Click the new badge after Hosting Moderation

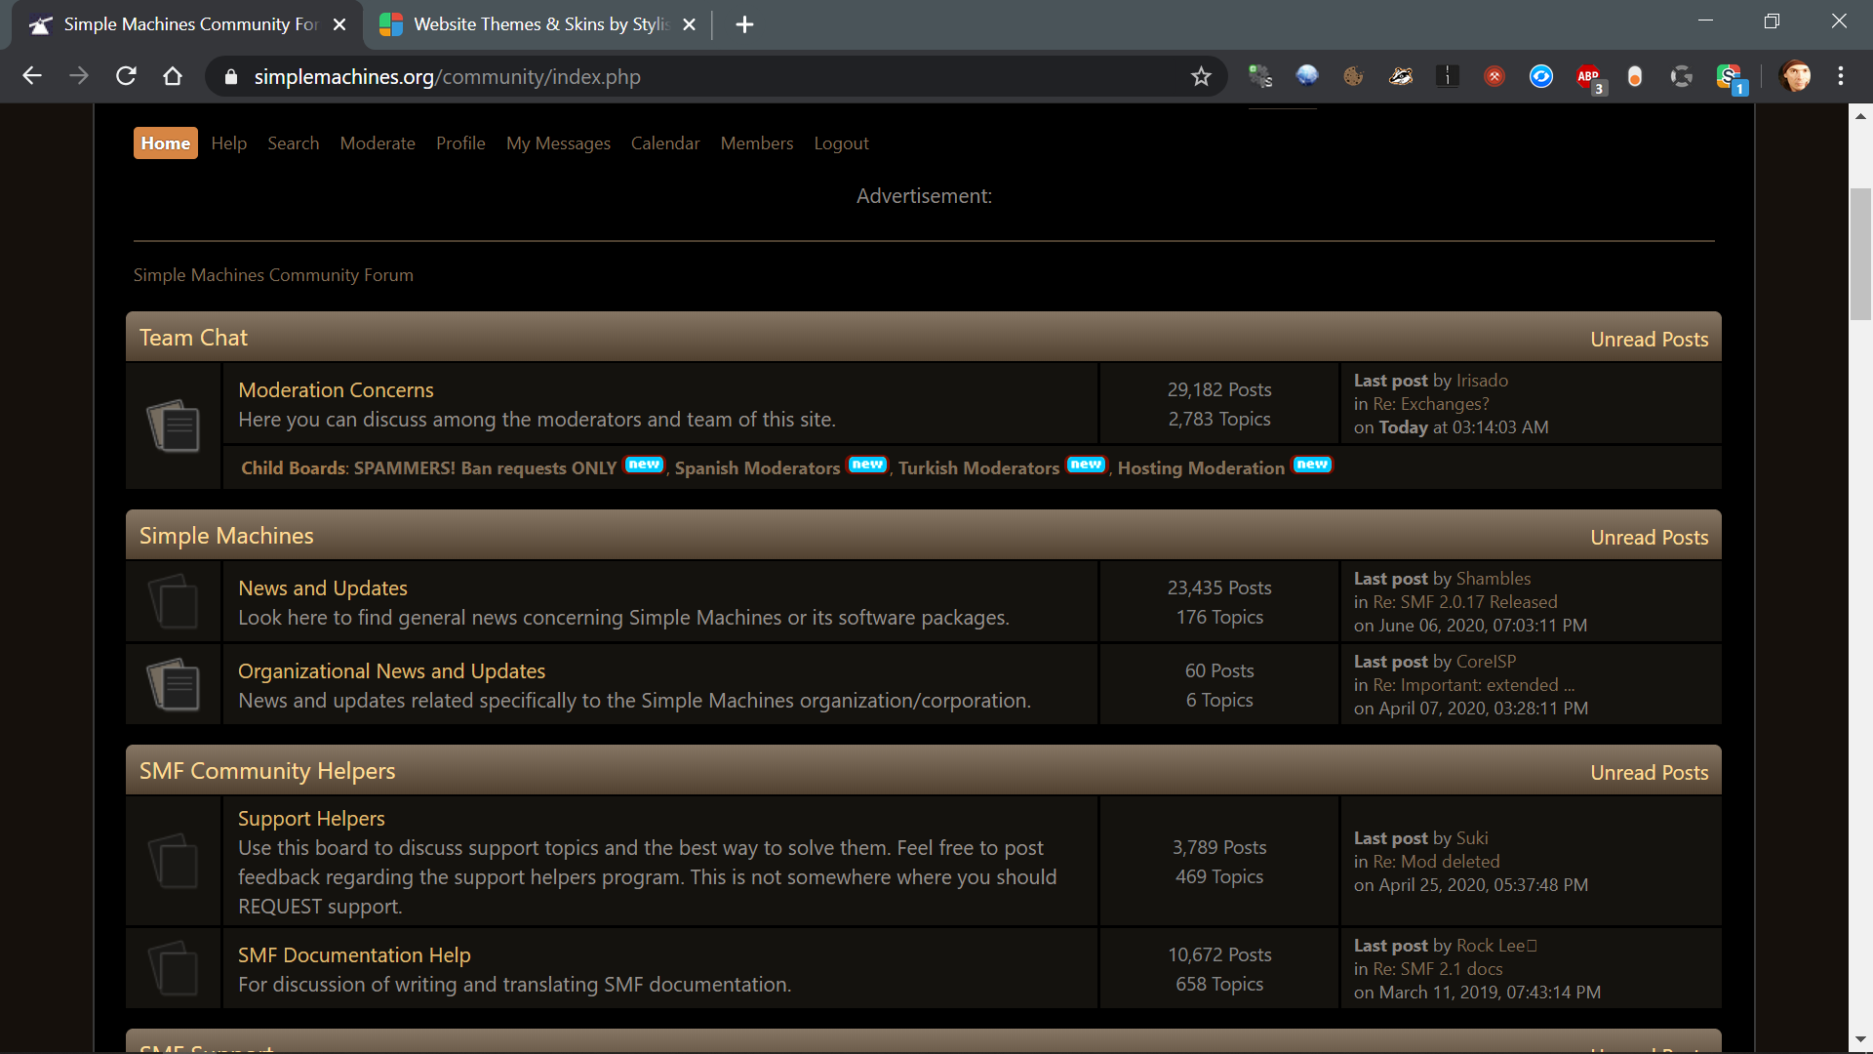point(1312,465)
